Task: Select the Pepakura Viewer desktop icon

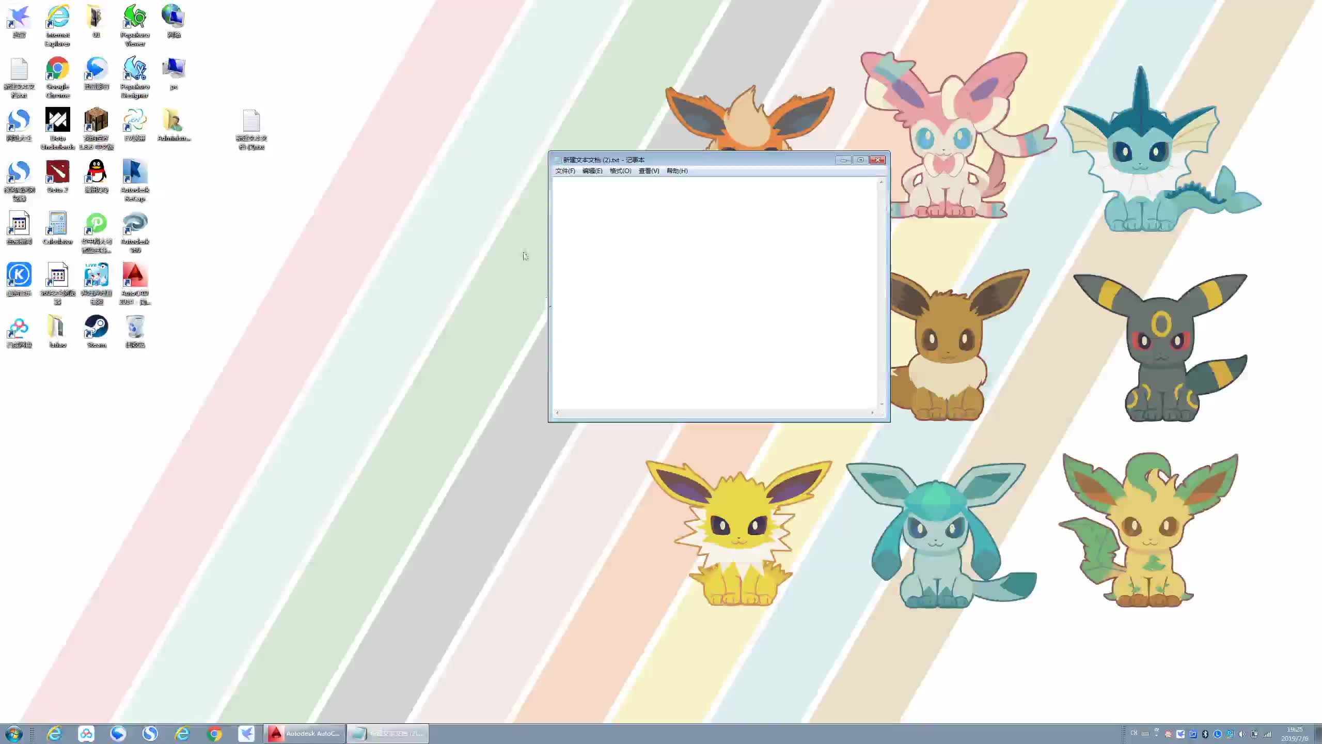Action: tap(135, 26)
